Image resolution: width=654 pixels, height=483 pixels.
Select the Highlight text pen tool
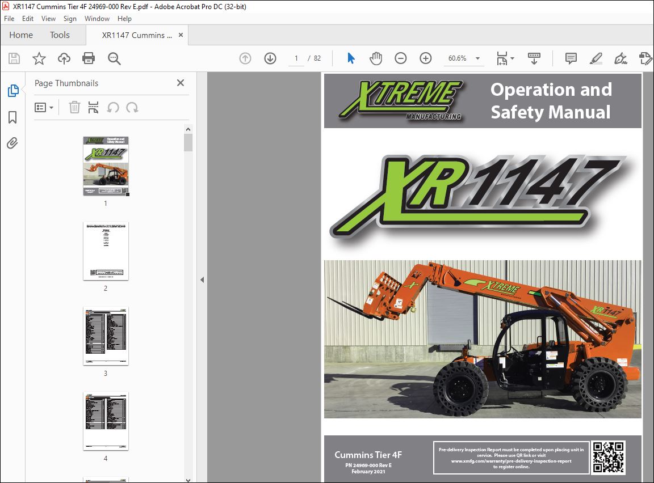[596, 58]
